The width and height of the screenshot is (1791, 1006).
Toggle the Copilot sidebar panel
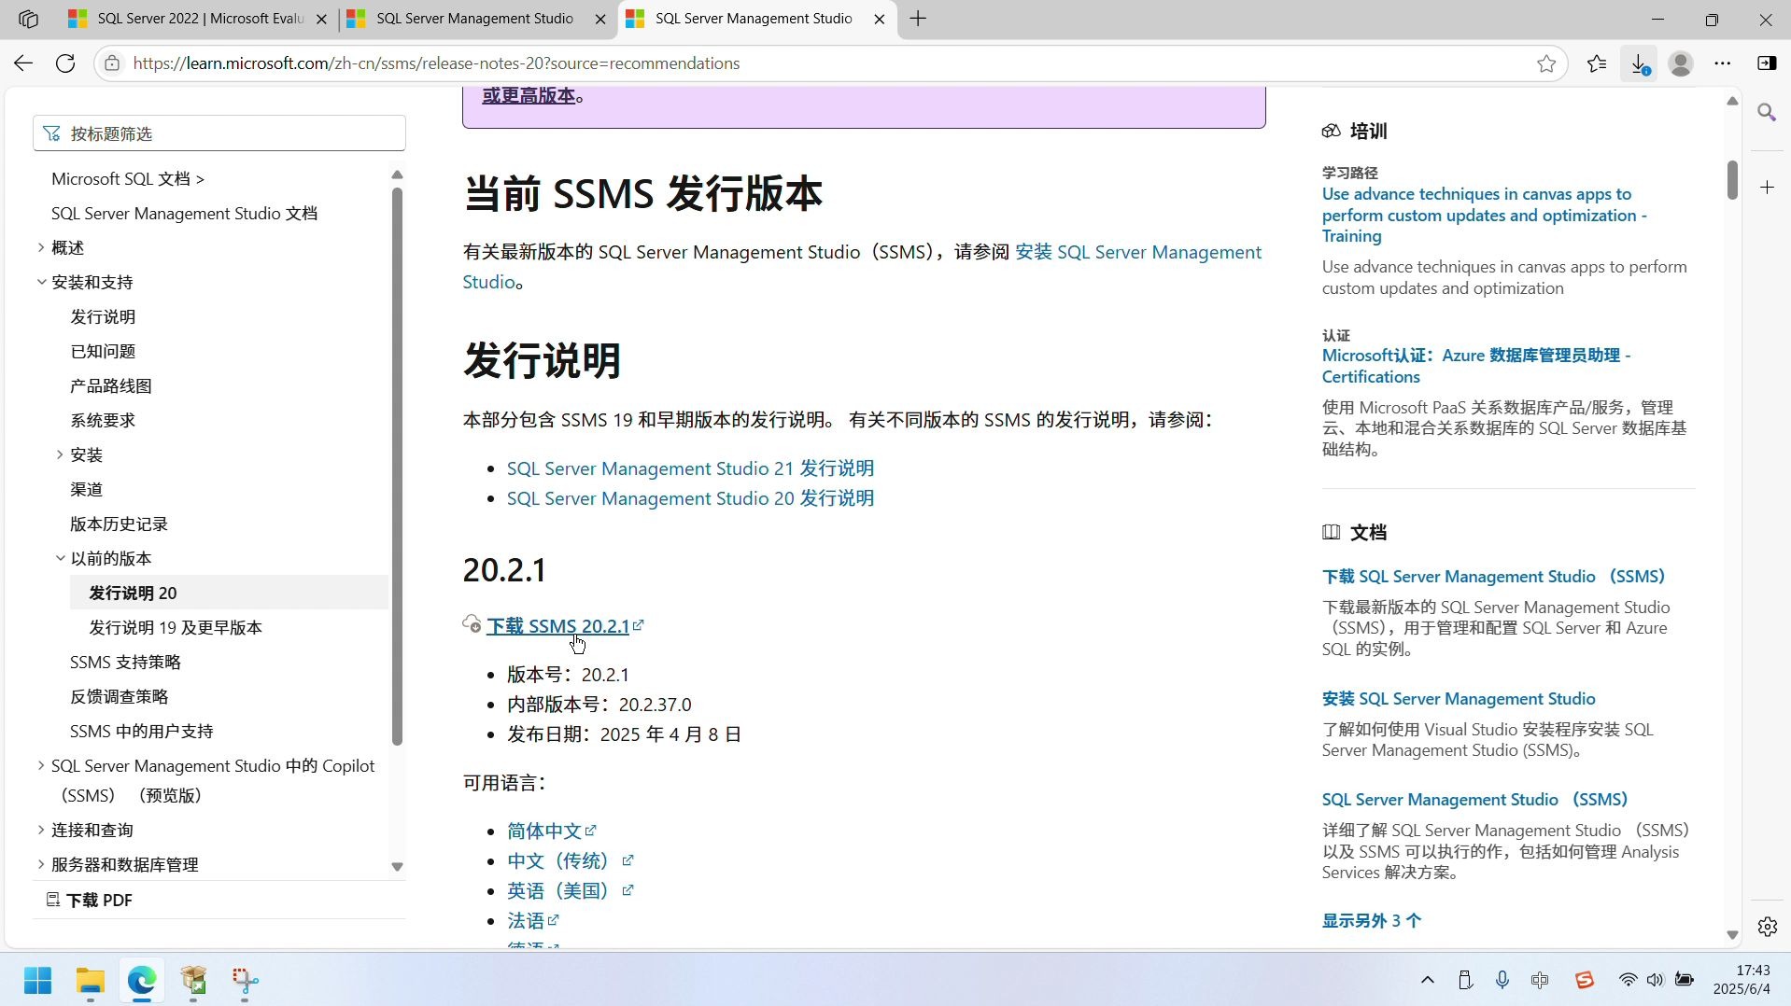coord(1768,63)
